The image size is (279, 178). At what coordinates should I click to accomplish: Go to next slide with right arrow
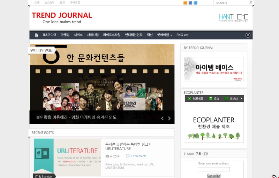click(169, 118)
